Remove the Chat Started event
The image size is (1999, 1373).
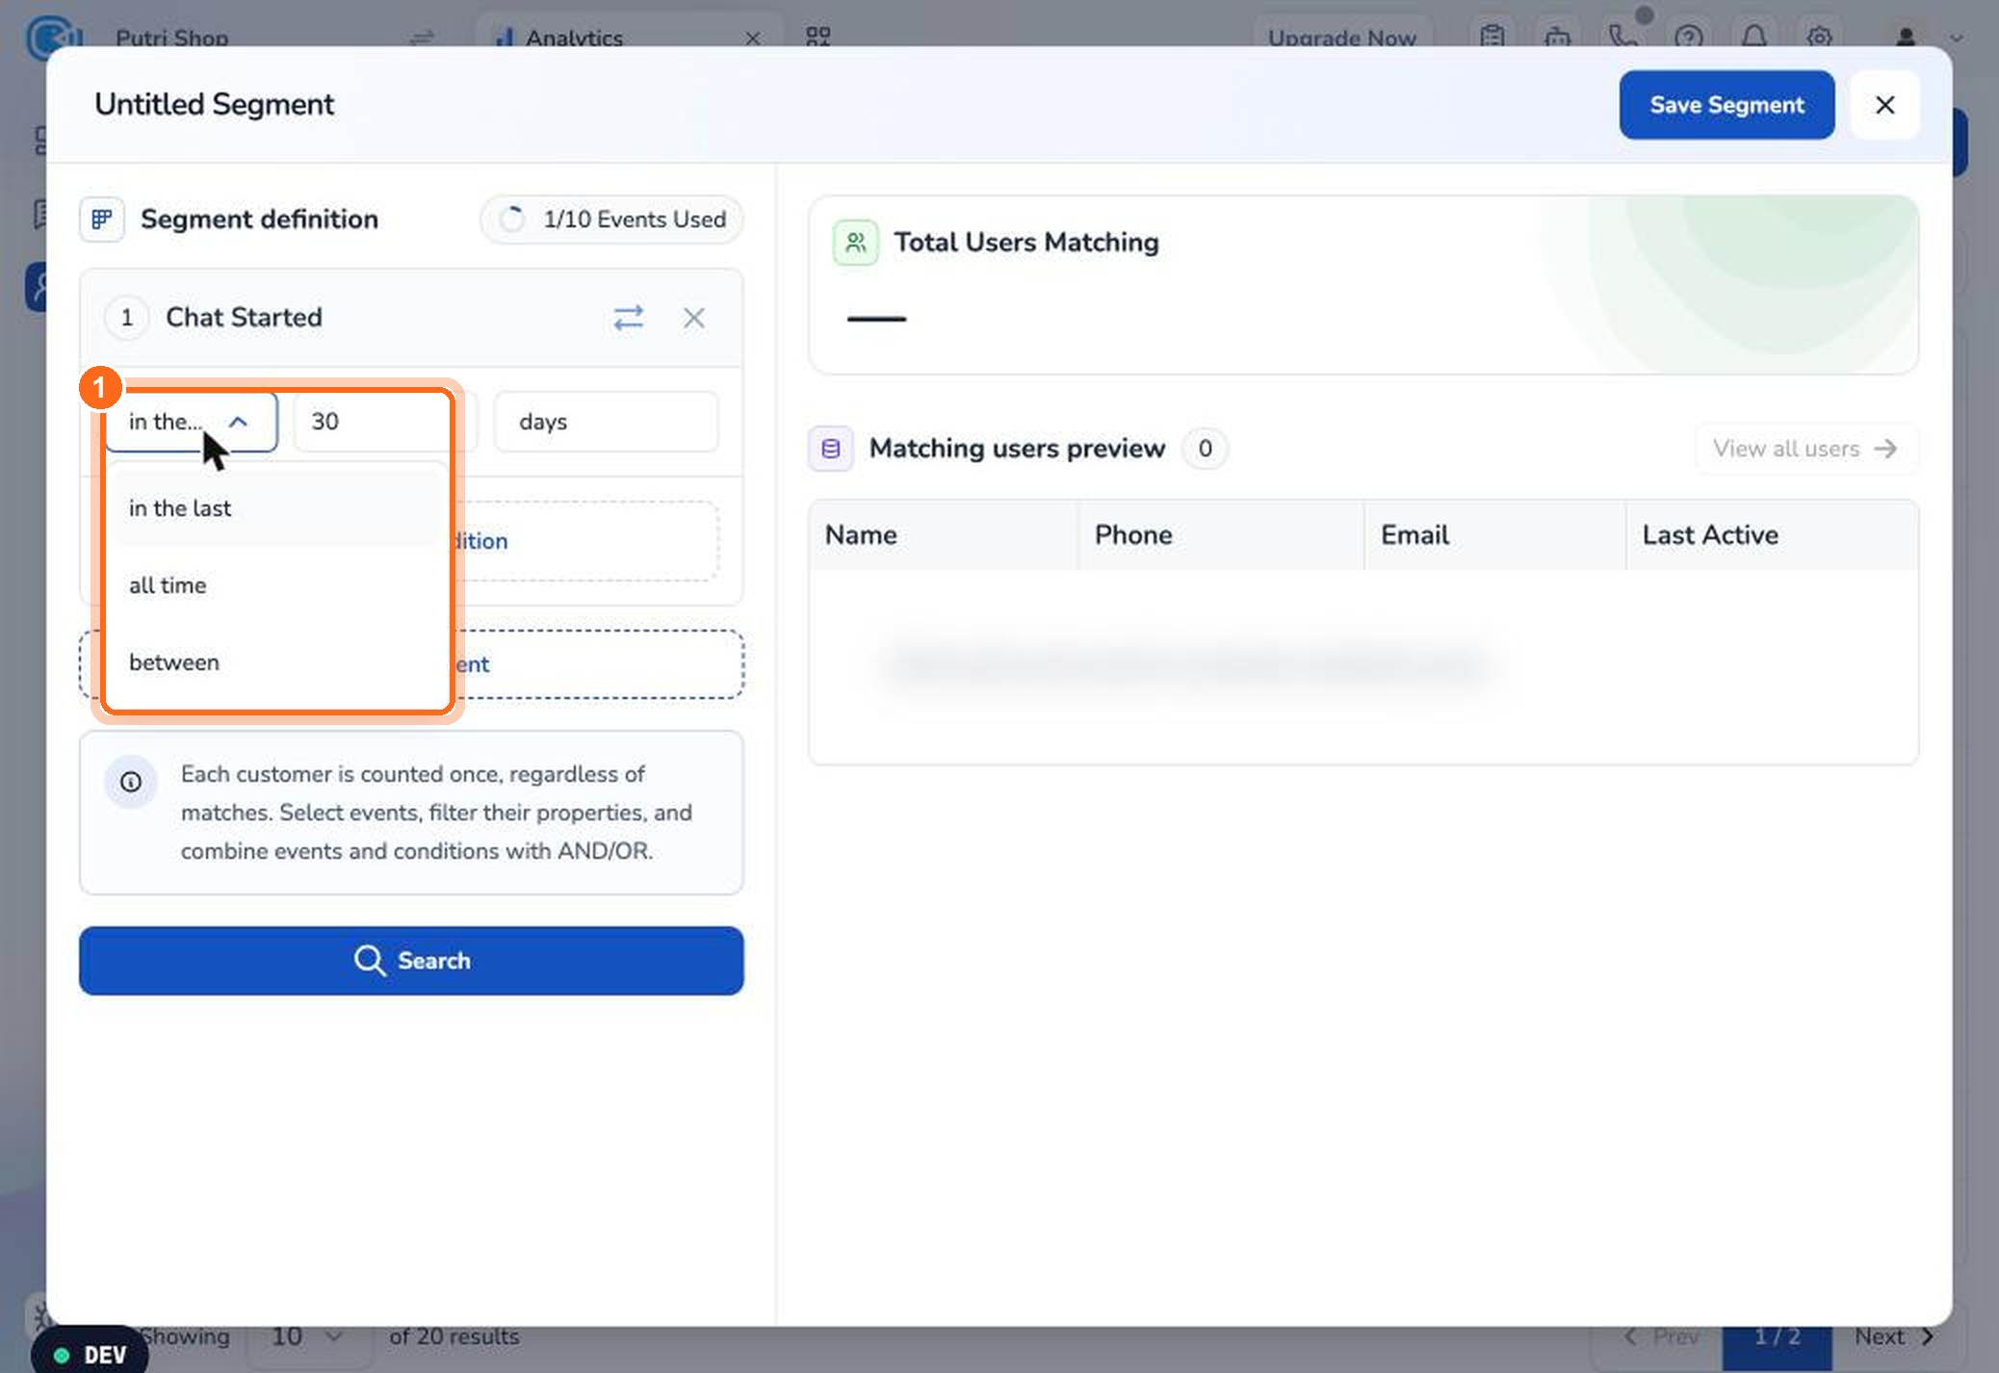[x=694, y=318]
